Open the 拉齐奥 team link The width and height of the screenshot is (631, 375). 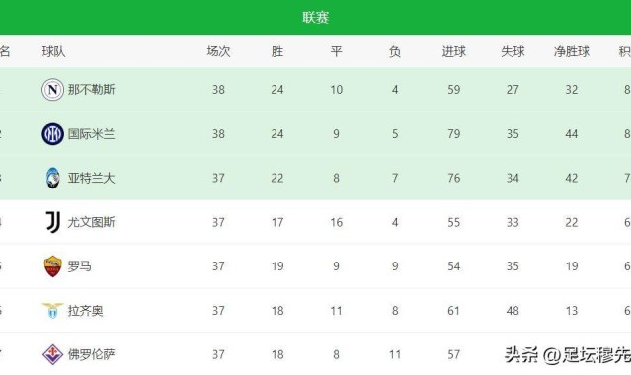(x=85, y=311)
